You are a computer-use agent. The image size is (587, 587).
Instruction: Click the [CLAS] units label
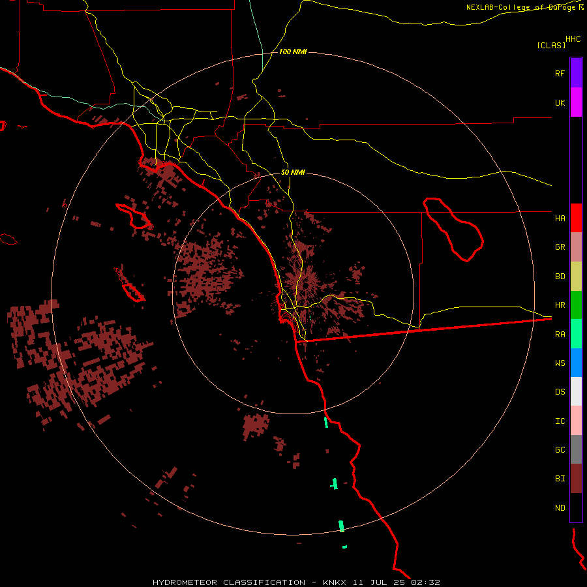click(551, 45)
